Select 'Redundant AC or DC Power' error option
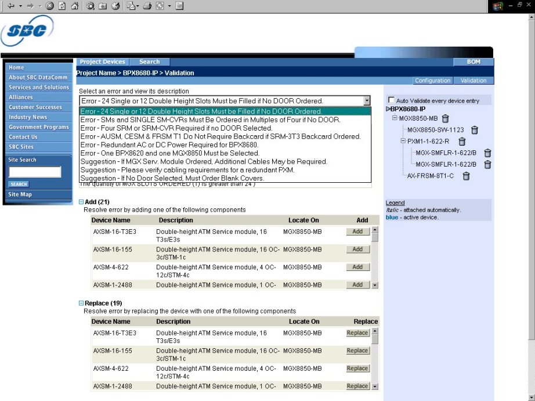 tap(225, 145)
